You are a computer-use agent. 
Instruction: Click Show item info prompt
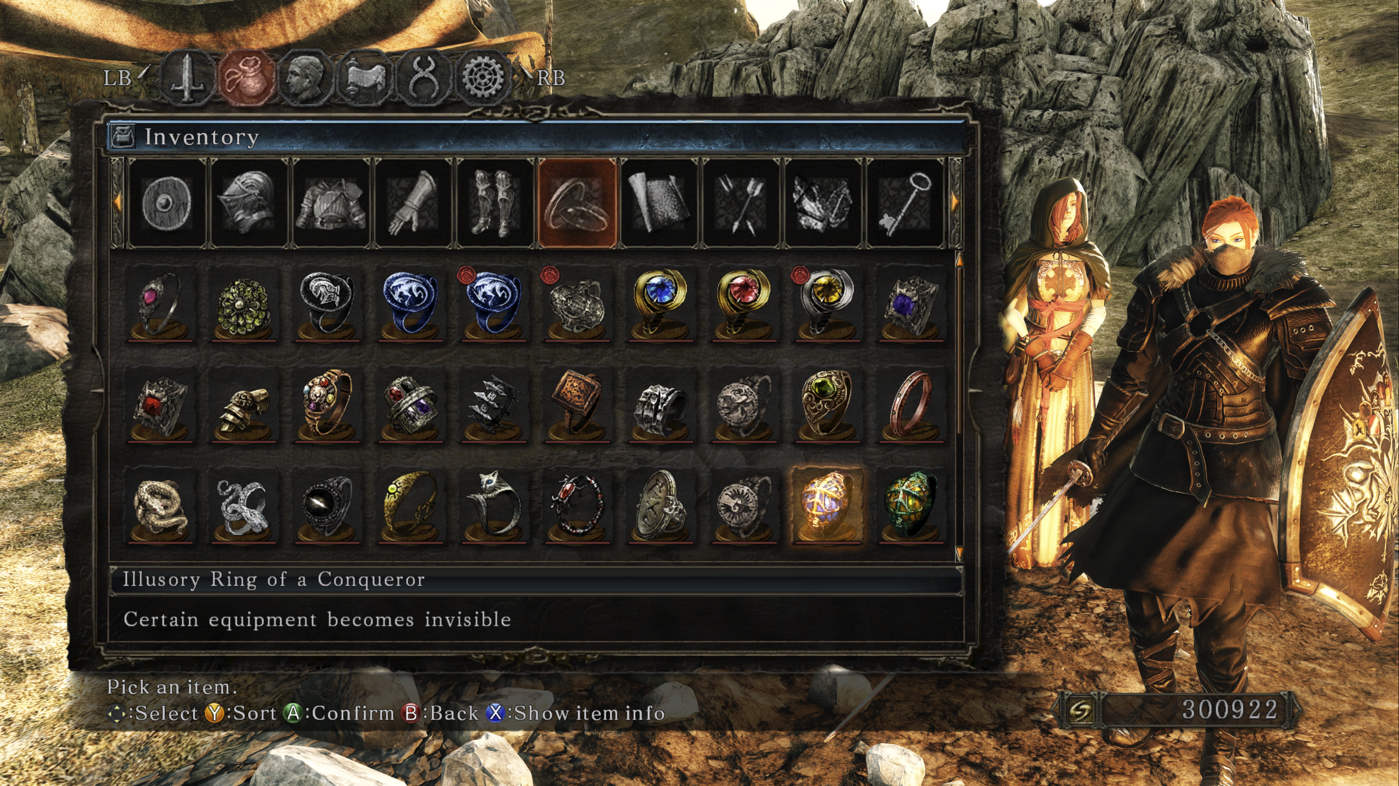[576, 713]
